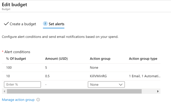Click the horizontal scrollbar right arrow

pyautogui.click(x=158, y=91)
